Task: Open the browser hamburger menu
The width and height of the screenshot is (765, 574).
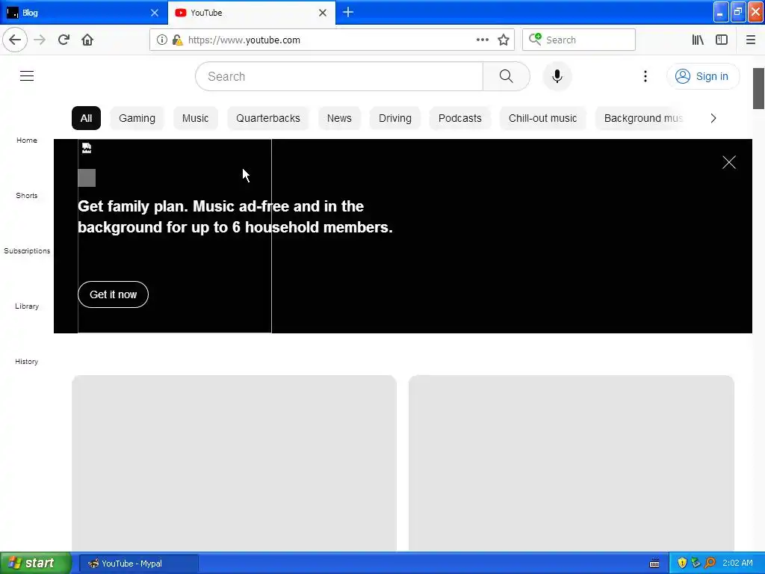Action: coord(750,40)
